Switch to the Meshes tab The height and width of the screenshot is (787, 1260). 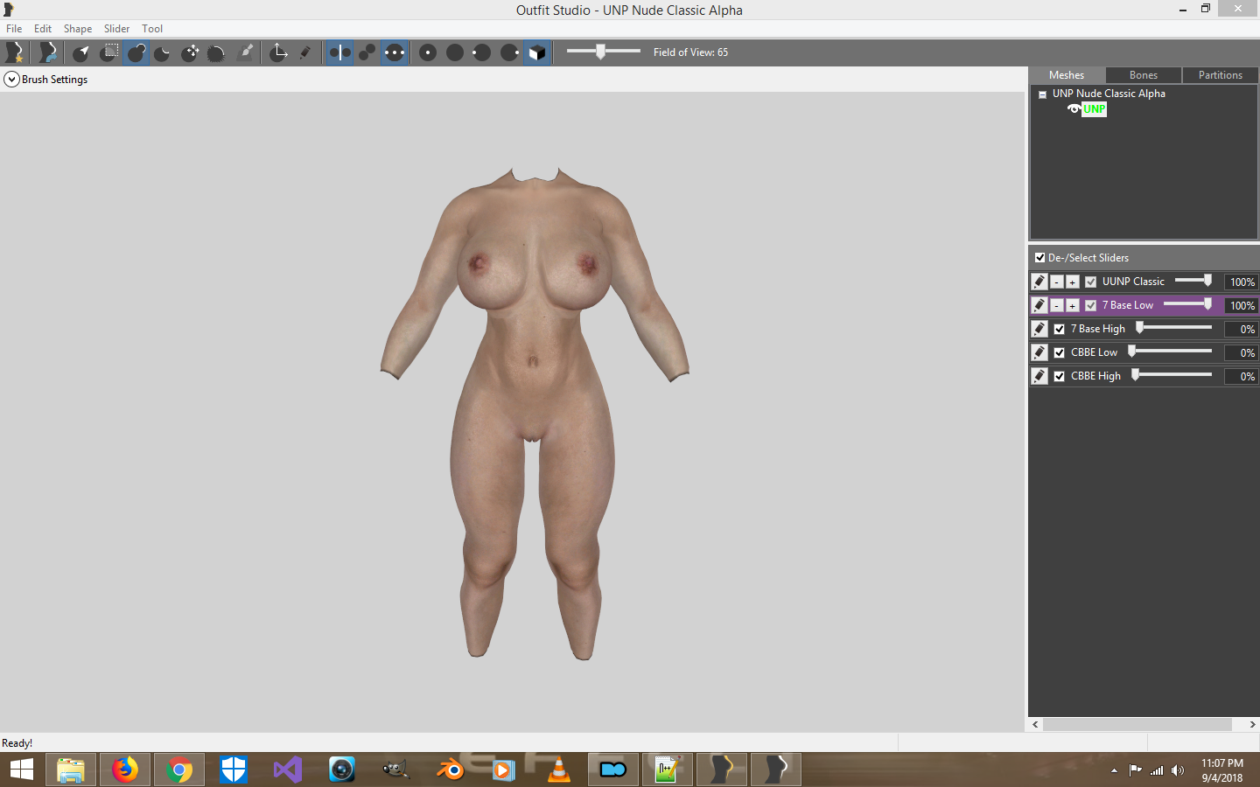point(1067,75)
